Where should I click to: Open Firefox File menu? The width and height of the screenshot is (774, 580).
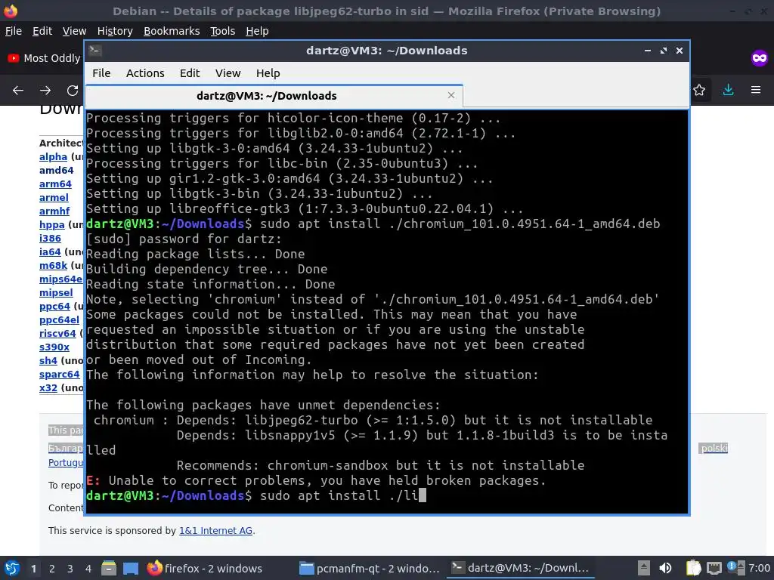[14, 31]
